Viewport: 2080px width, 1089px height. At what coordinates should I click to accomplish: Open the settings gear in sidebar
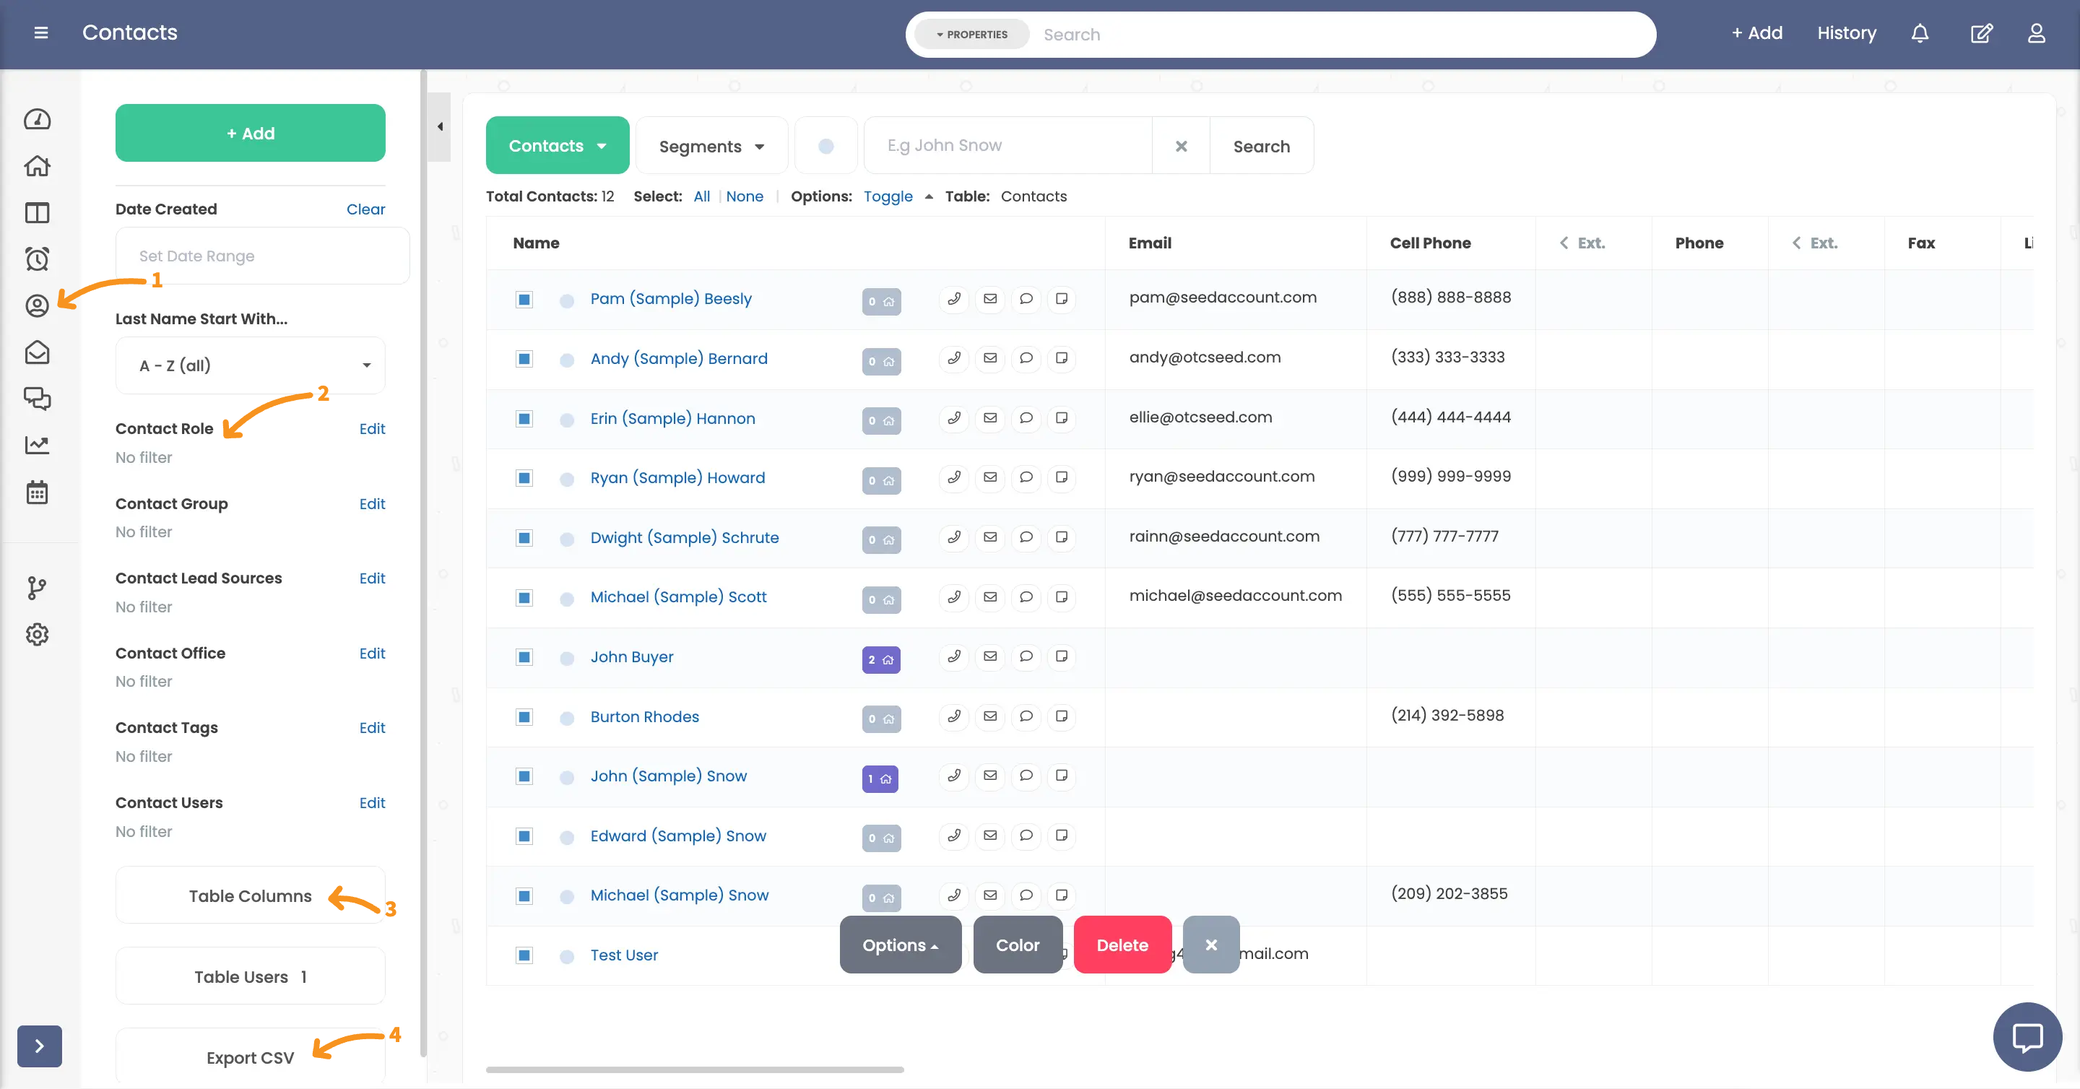tap(37, 635)
